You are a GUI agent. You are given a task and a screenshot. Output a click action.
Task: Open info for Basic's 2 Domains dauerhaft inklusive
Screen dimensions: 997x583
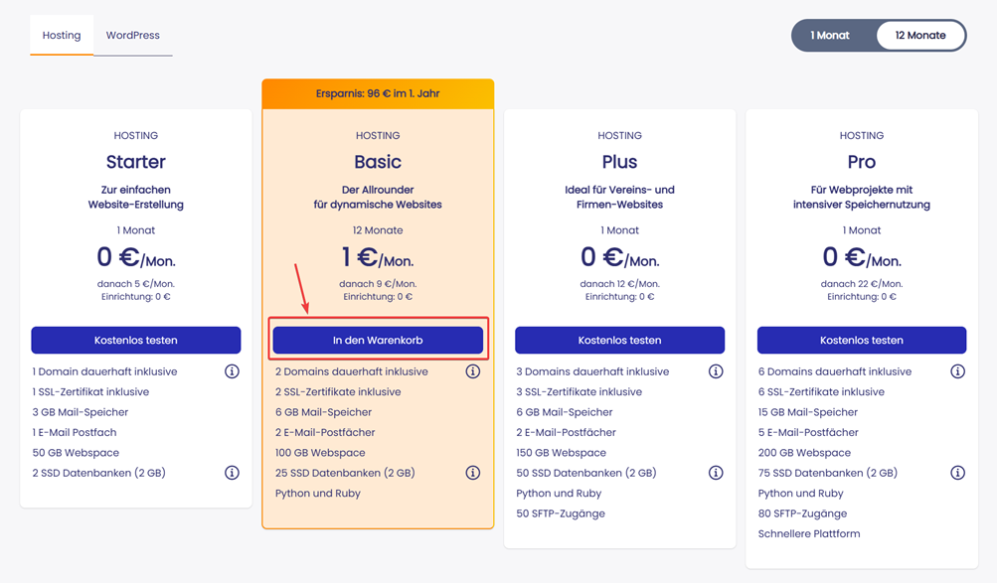click(x=473, y=371)
